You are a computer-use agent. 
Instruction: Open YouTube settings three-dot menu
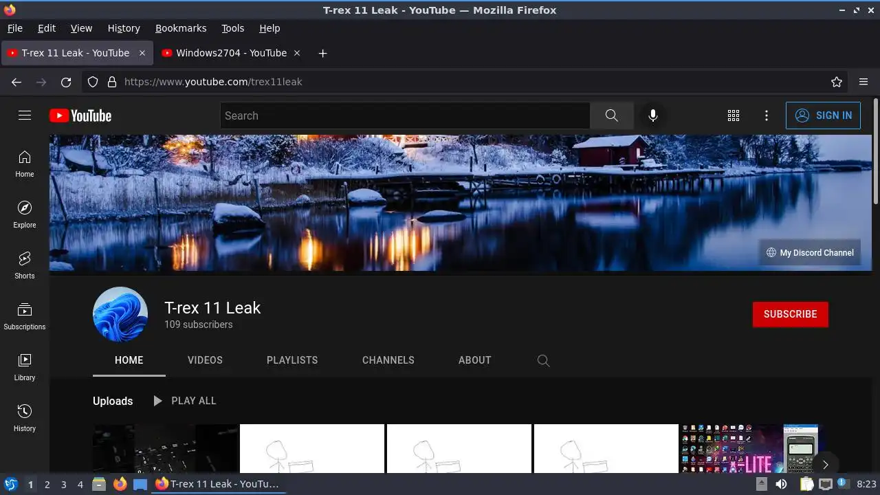(x=767, y=115)
